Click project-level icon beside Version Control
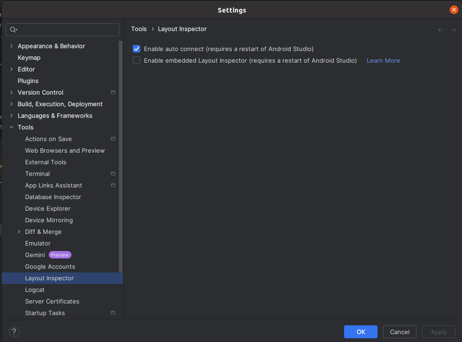 [113, 92]
